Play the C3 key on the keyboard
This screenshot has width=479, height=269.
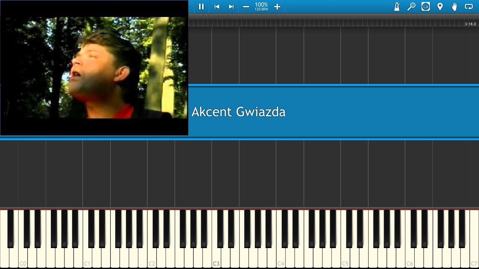tap(216, 258)
